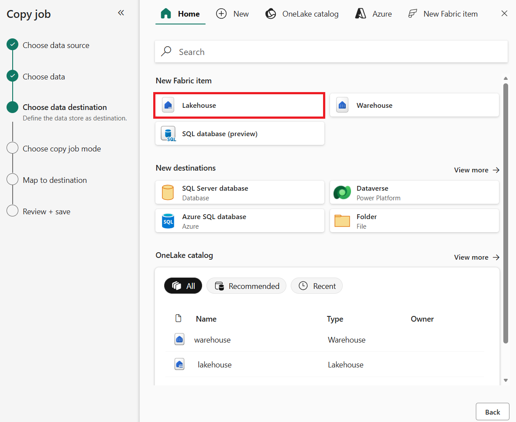Switch to the OneLake catalog tab
The height and width of the screenshot is (422, 516).
pyautogui.click(x=302, y=14)
